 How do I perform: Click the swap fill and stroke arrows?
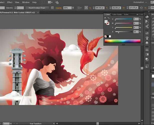click(x=109, y=18)
